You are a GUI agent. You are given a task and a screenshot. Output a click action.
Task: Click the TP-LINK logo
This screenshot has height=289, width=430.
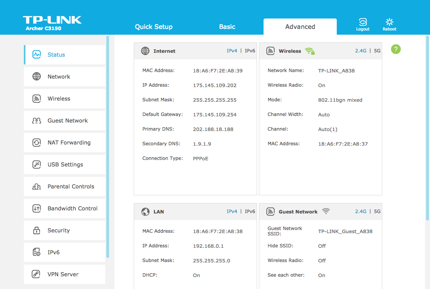pos(52,20)
